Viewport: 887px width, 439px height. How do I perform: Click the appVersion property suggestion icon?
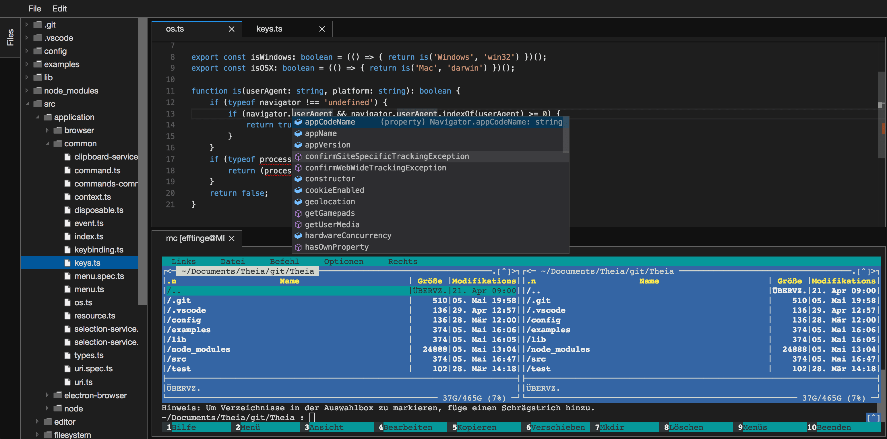298,145
